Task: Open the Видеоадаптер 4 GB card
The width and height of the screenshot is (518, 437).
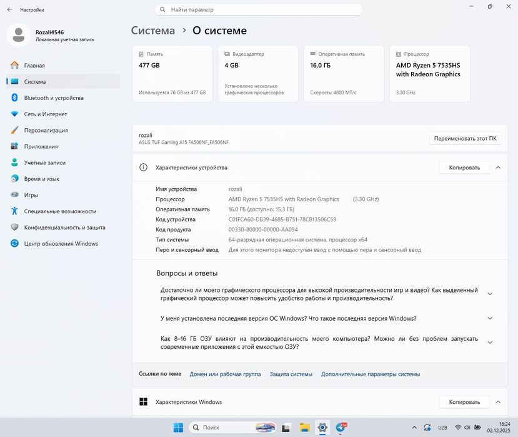Action: (258, 73)
